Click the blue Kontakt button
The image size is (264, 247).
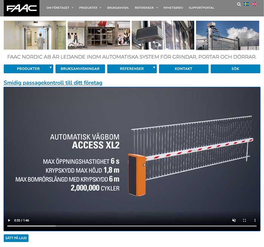click(184, 69)
